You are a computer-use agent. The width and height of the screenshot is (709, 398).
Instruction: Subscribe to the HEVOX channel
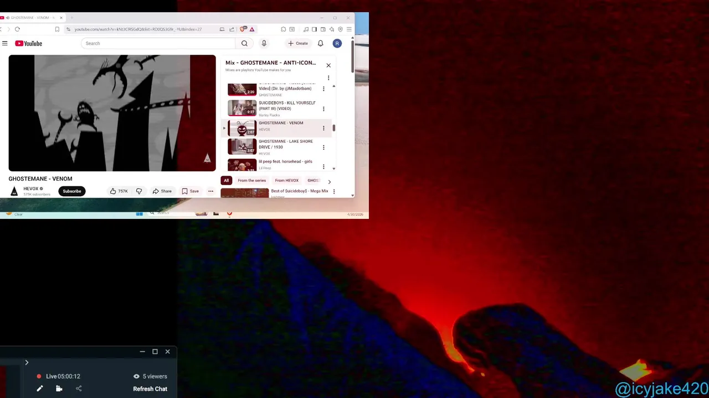click(x=71, y=191)
